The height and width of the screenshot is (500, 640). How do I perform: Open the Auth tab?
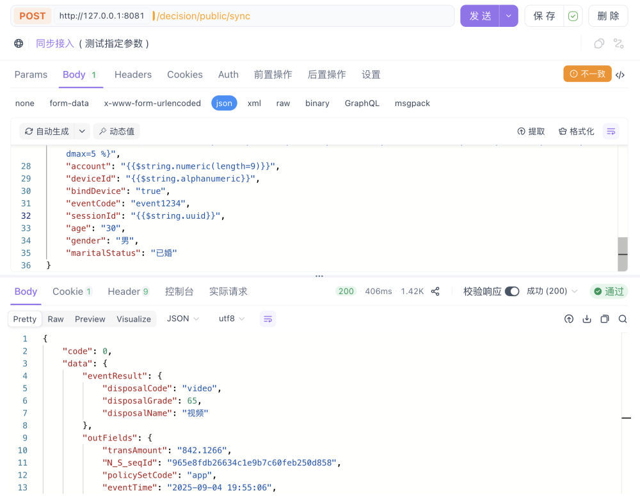(228, 75)
